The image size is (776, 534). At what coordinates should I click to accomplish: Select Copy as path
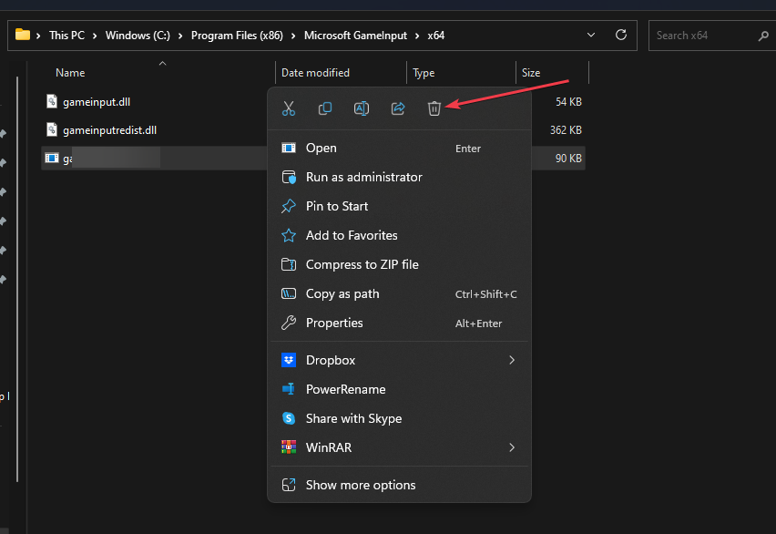tap(399, 293)
